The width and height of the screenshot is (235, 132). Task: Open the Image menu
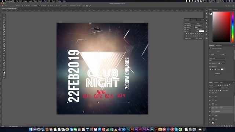point(25,1)
